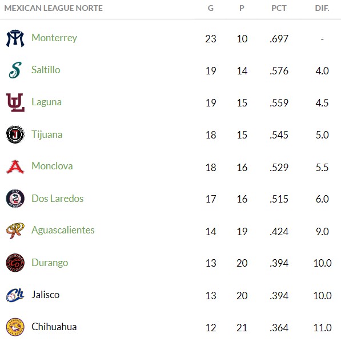Visit the Tijuana team link
Viewport: 341px width, 341px height.
coord(47,134)
